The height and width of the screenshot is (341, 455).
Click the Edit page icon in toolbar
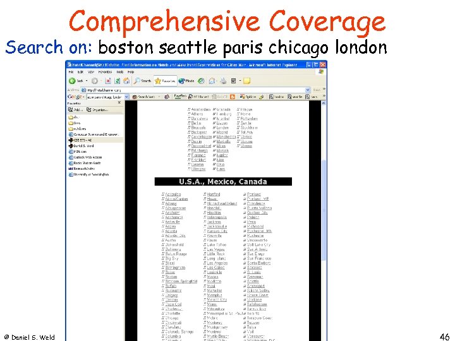[233, 81]
